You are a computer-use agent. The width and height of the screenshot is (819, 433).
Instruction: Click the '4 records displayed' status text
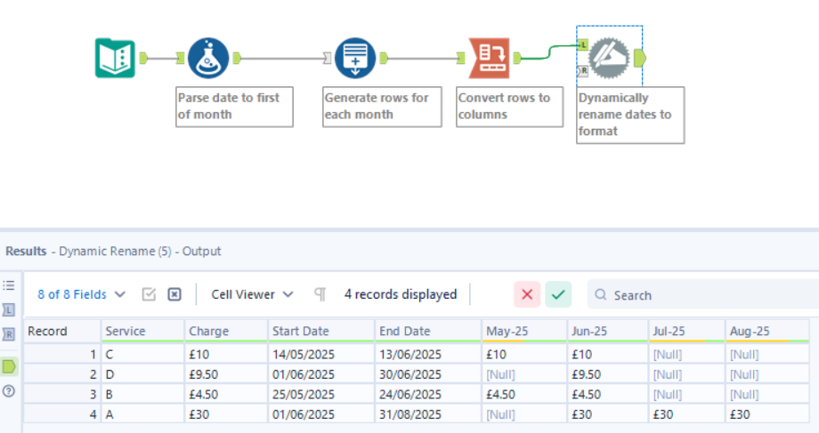tap(401, 294)
